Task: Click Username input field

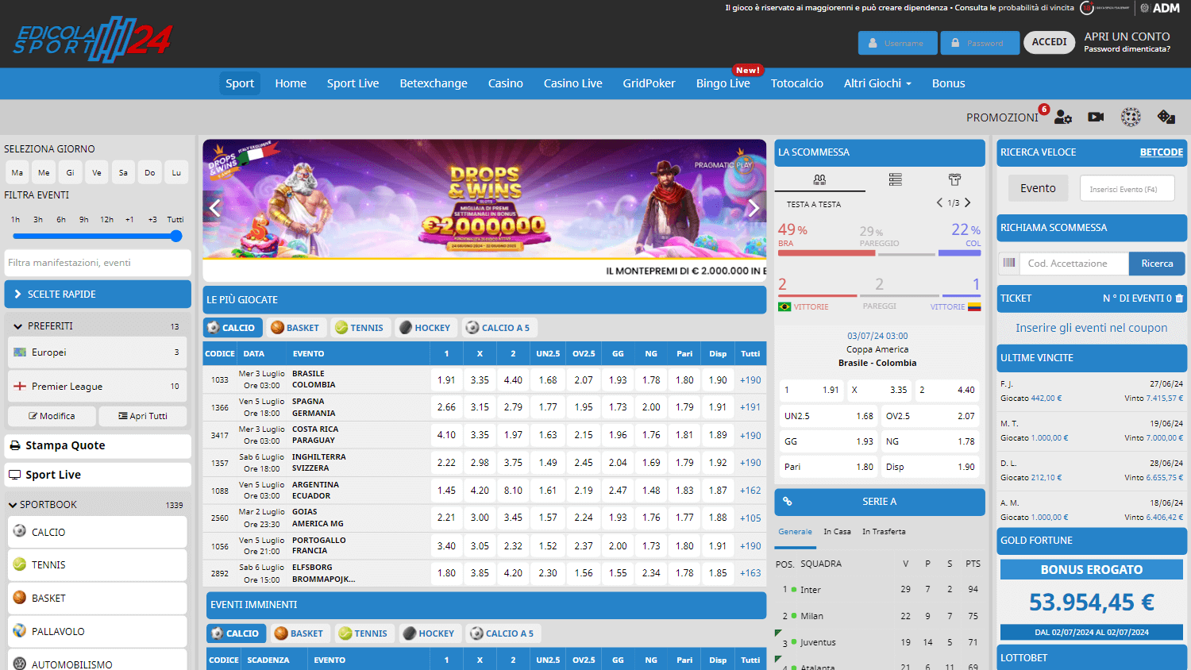Action: [897, 43]
